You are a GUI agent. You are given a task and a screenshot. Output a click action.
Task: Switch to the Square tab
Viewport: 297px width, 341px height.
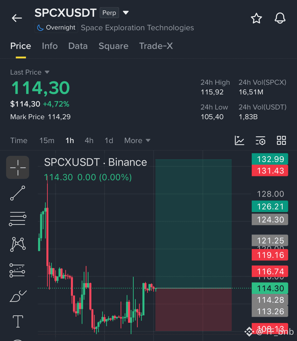113,46
